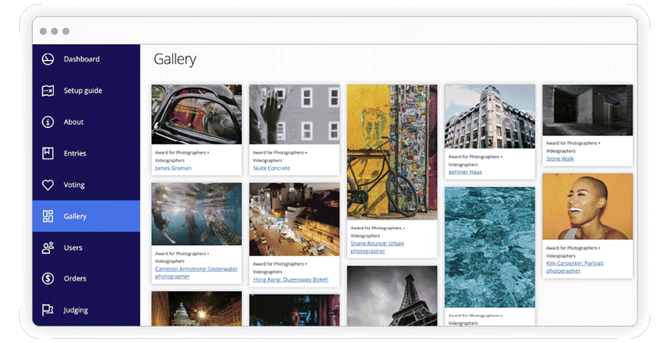Image resolution: width=670 pixels, height=343 pixels.
Task: Click the Setup guide map icon
Action: (47, 90)
